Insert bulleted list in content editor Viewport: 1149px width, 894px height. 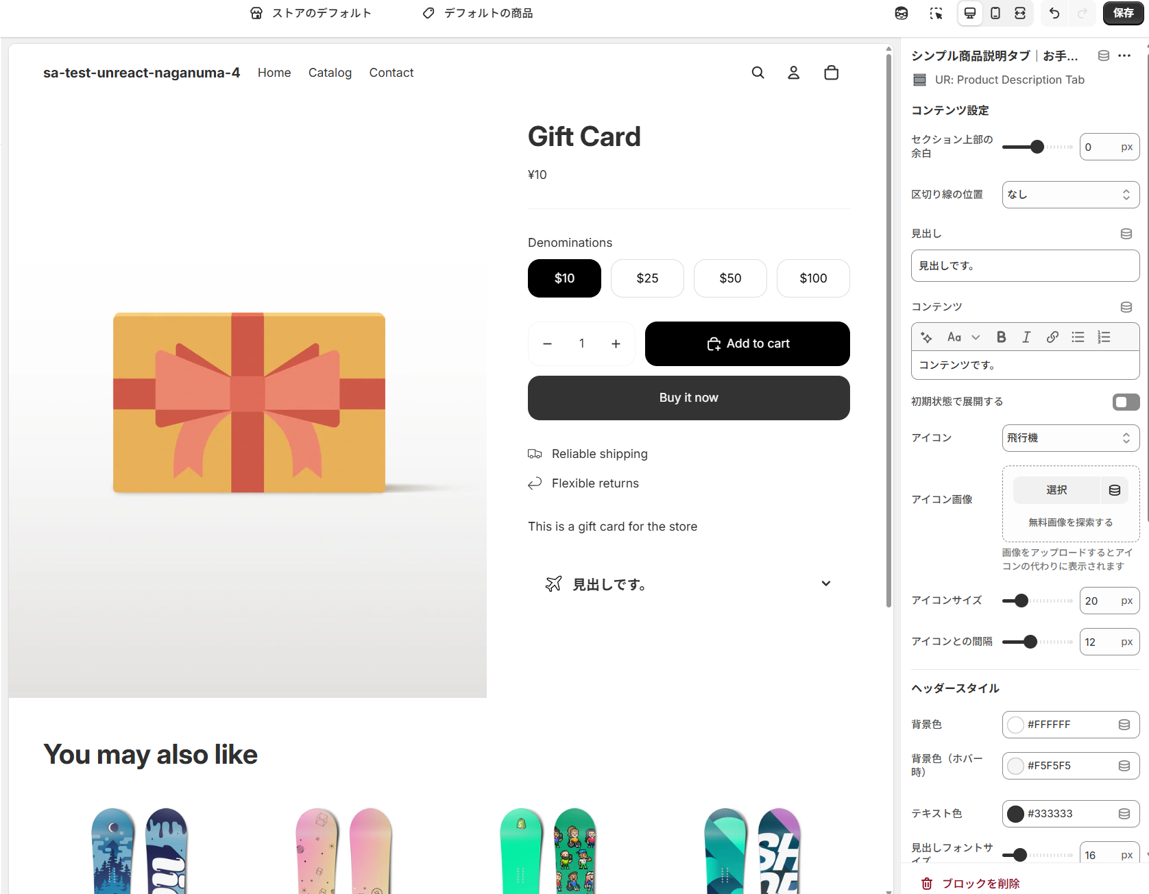point(1078,337)
